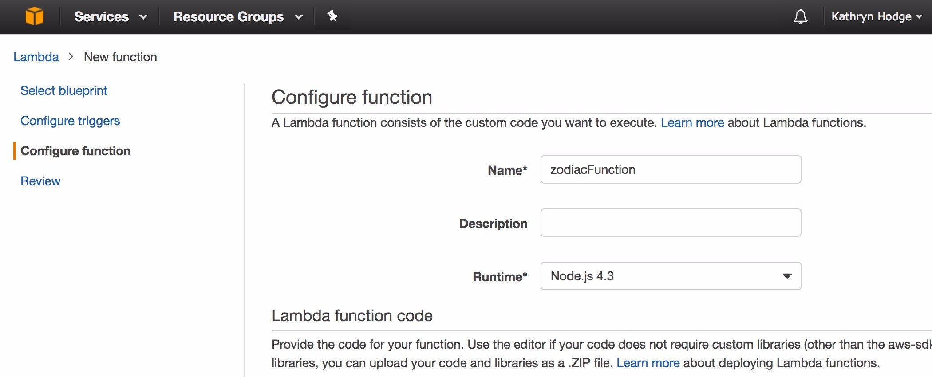Expand the Runtime dropdown showing Node.js 4.3
Viewport: 932px width, 377px height.
click(670, 276)
